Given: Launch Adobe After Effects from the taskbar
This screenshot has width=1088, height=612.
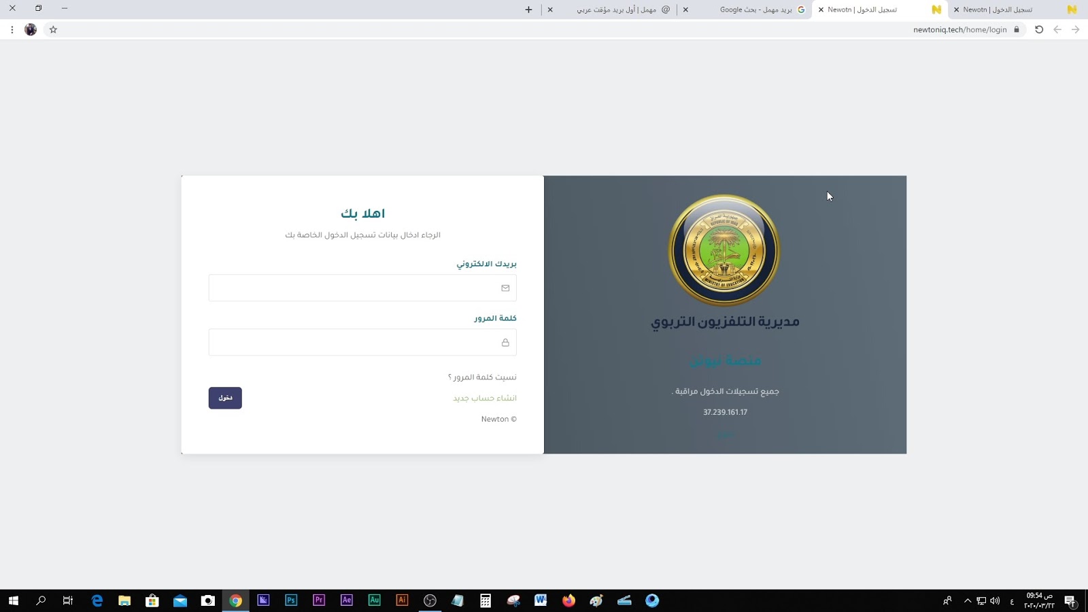Looking at the screenshot, I should (347, 600).
